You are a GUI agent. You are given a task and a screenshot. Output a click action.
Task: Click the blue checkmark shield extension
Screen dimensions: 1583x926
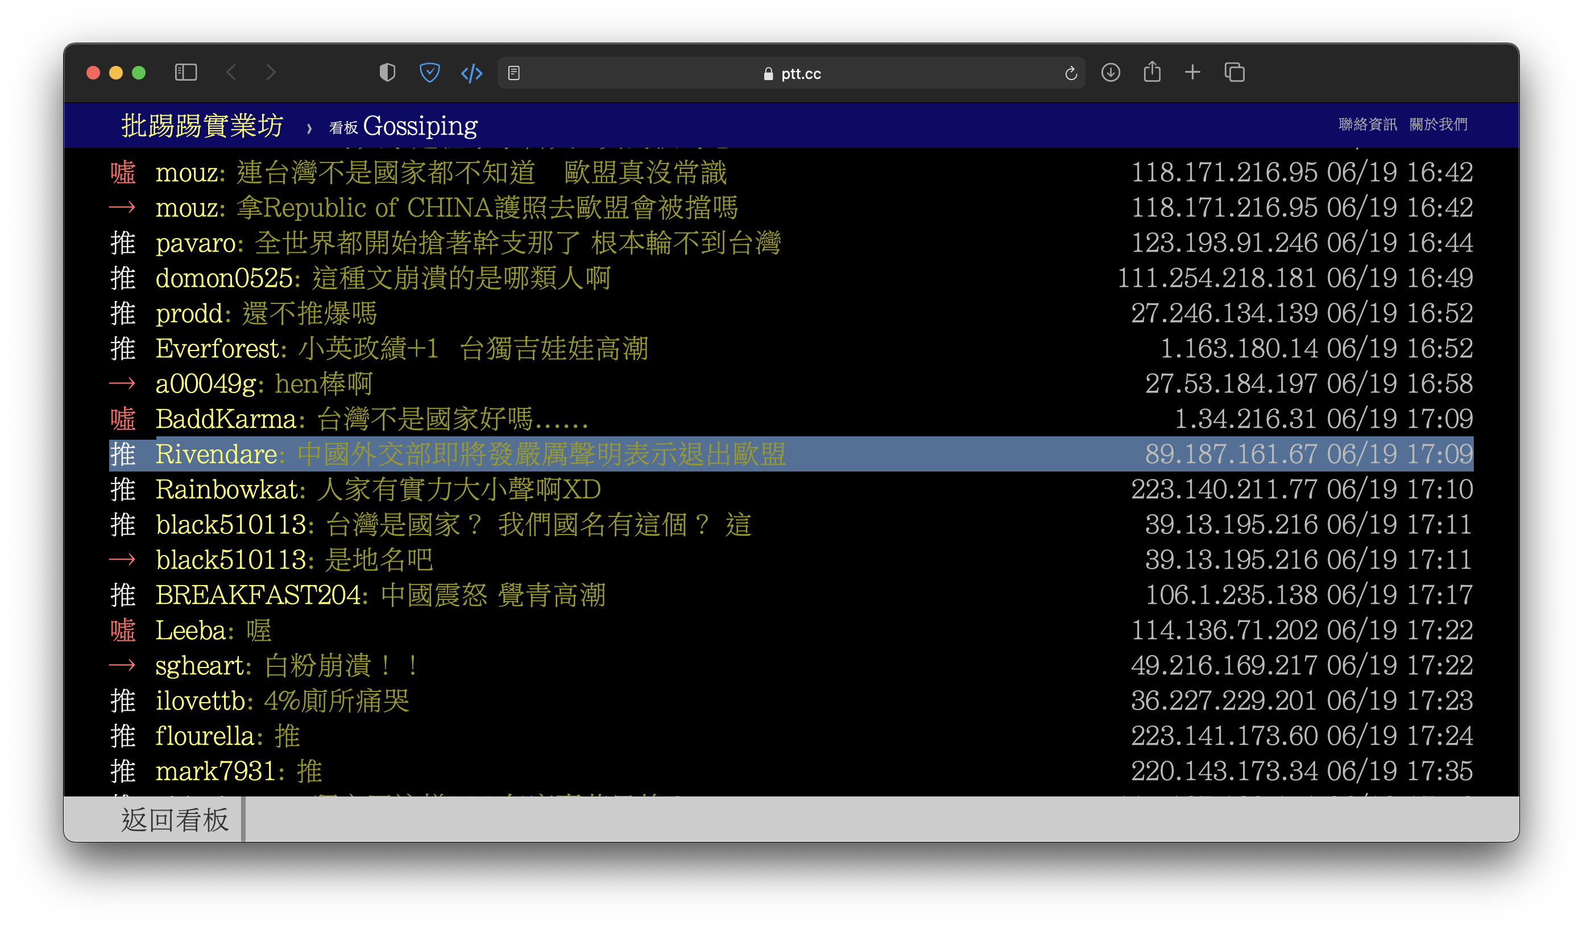coord(430,73)
